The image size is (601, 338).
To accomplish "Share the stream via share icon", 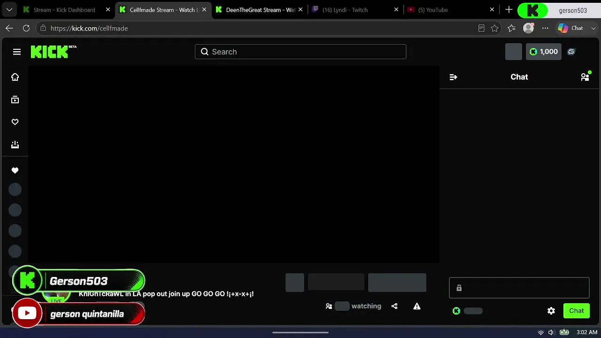I will coord(394,306).
